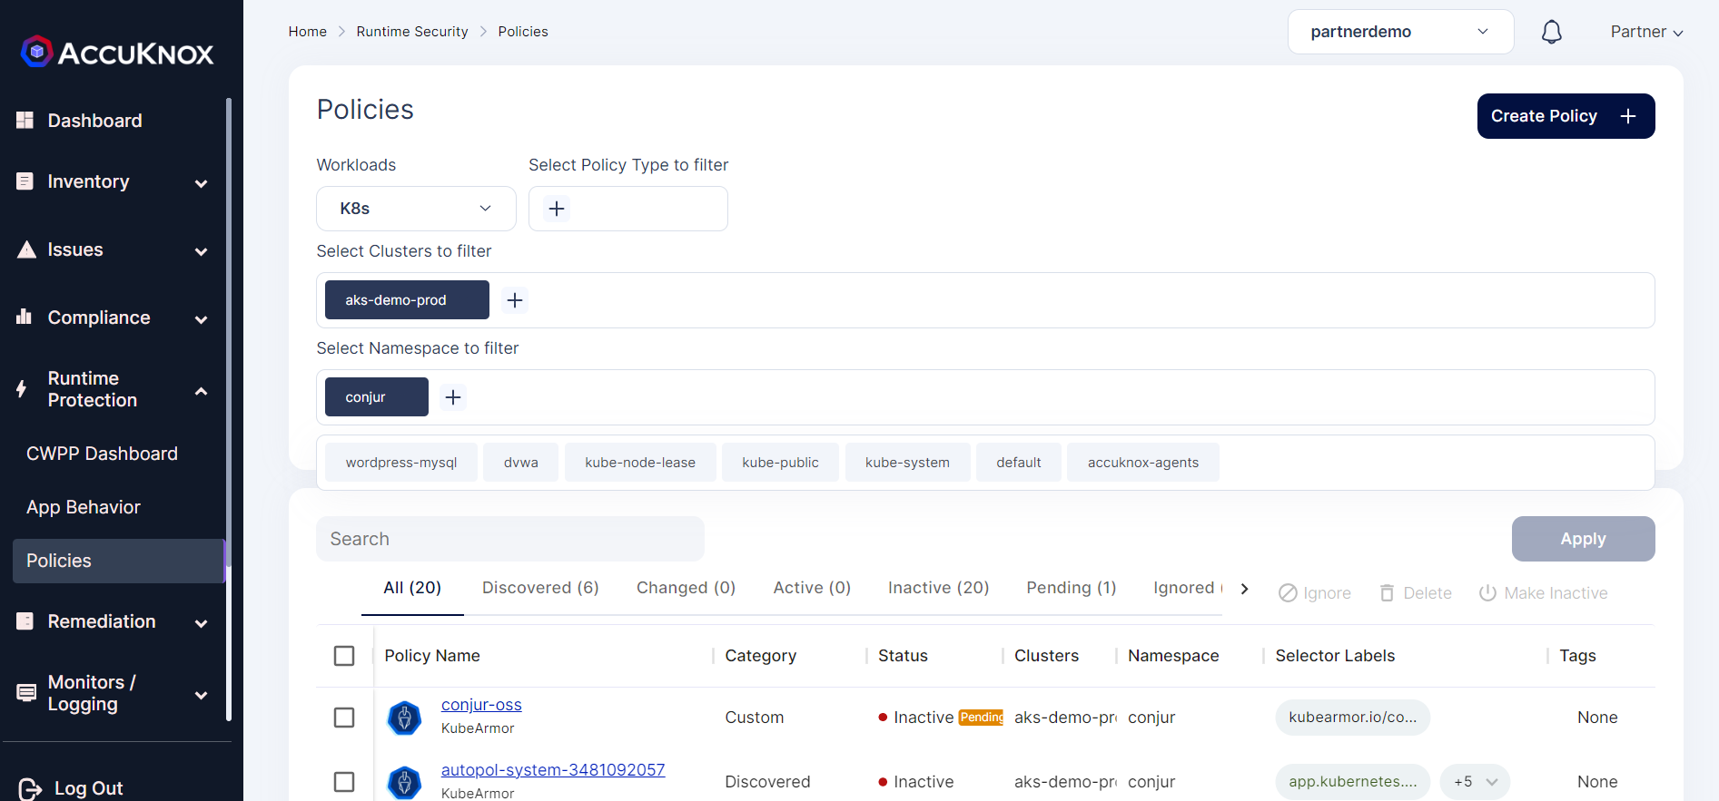Open App Behavior in sidebar
This screenshot has width=1719, height=801.
click(84, 507)
